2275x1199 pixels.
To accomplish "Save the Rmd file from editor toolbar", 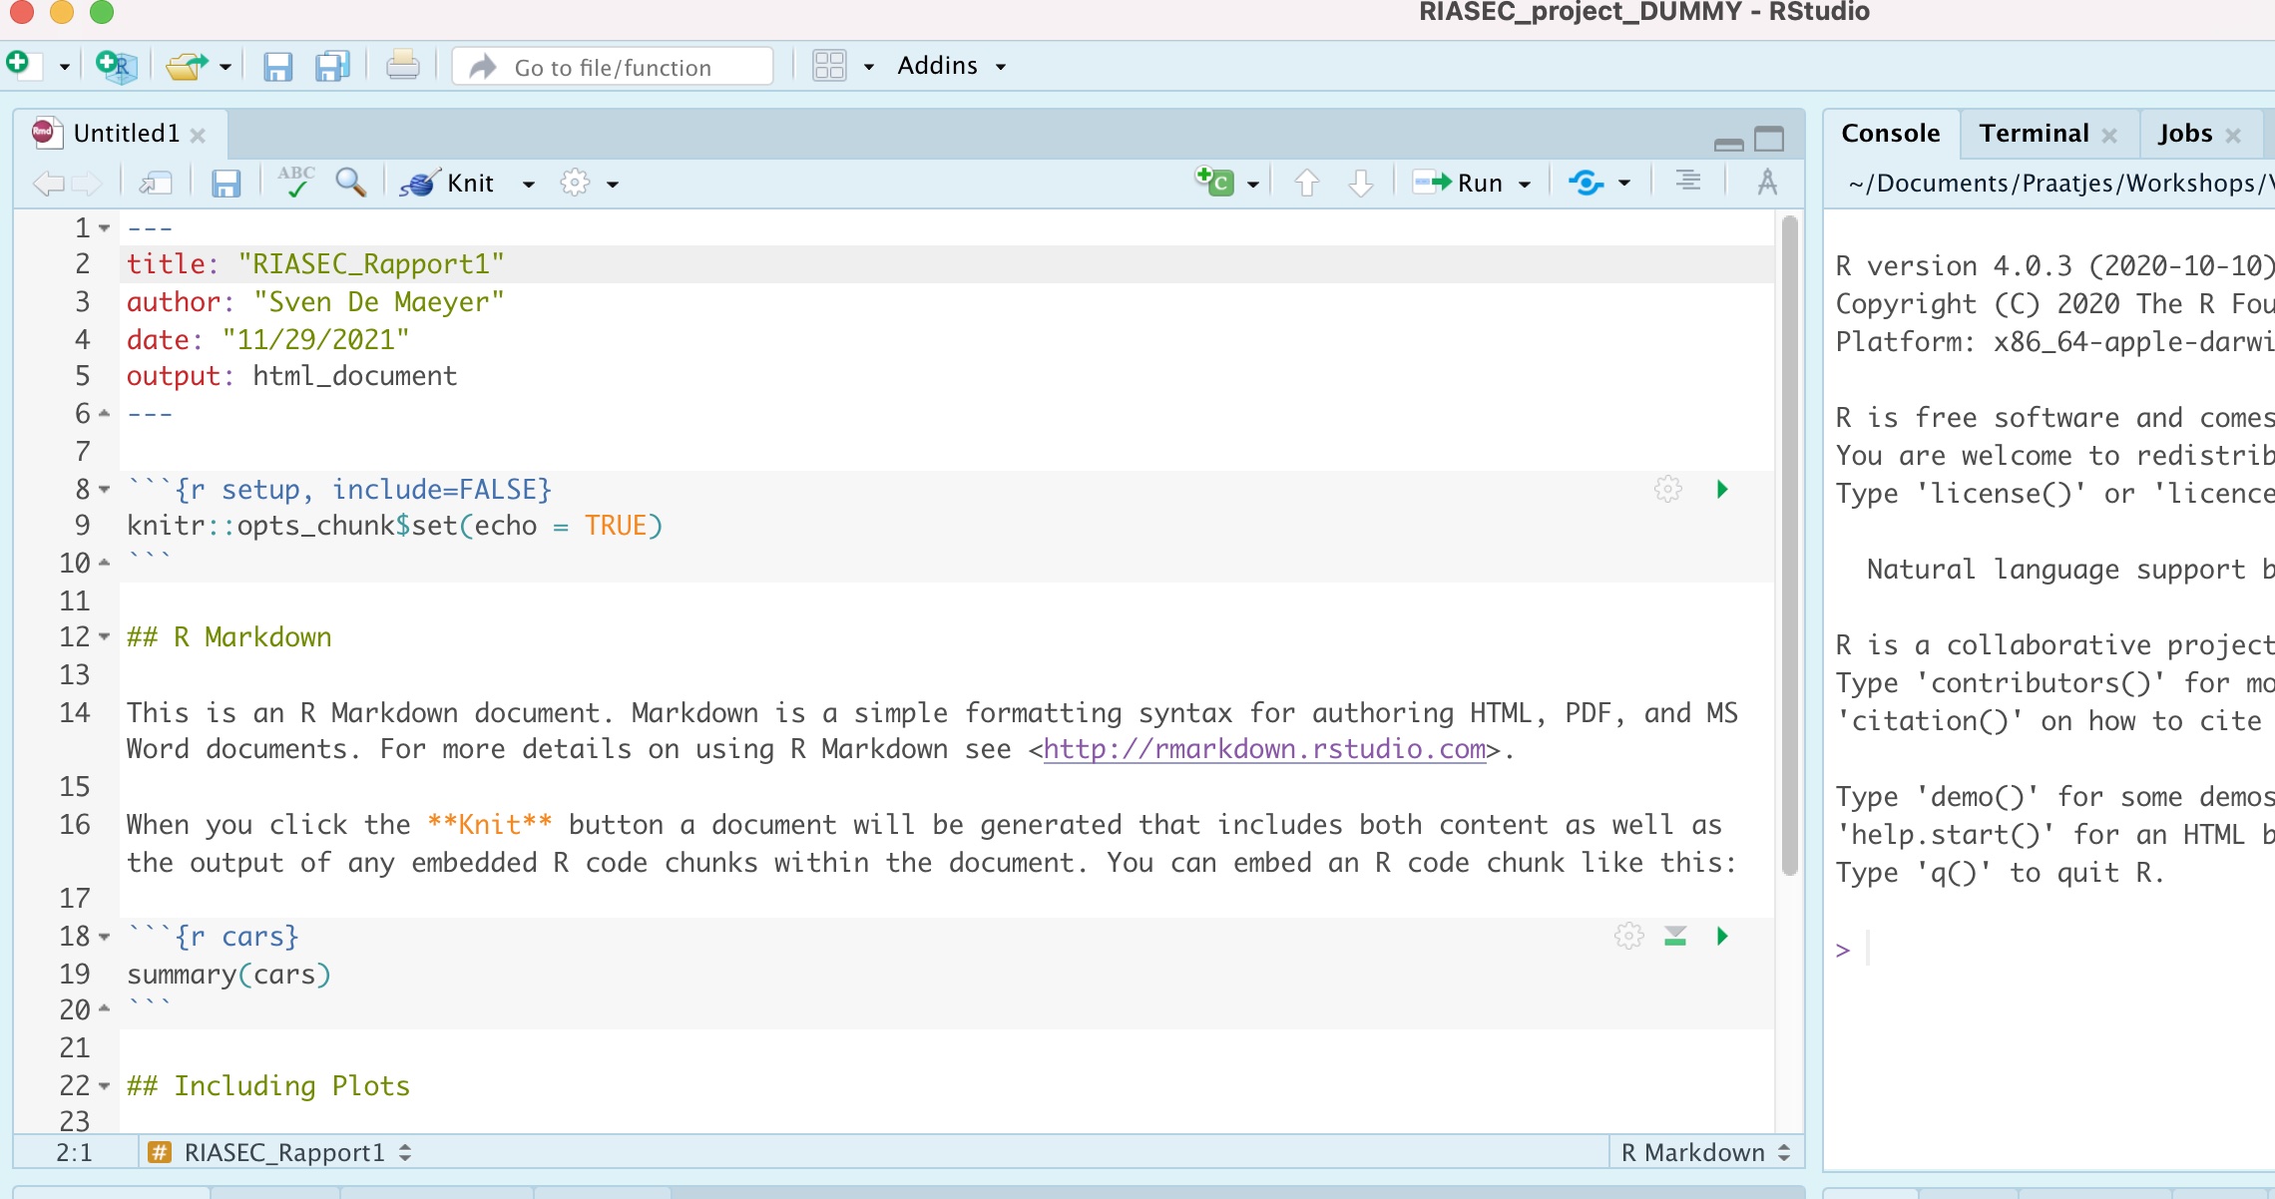I will [227, 184].
